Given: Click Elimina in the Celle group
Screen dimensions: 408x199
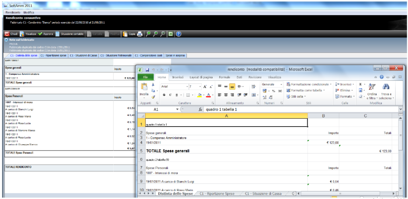Looking at the screenshot, I should (344, 90).
